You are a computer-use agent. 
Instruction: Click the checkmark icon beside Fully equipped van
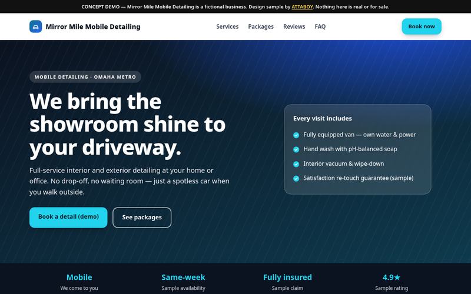tap(296, 135)
